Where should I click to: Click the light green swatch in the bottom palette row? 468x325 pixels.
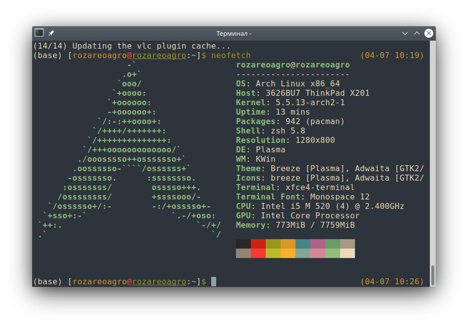[x=333, y=254]
